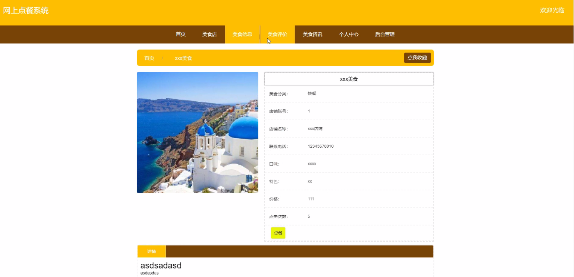Open the 首页 navigation menu item
The height and width of the screenshot is (277, 574).
coord(180,34)
